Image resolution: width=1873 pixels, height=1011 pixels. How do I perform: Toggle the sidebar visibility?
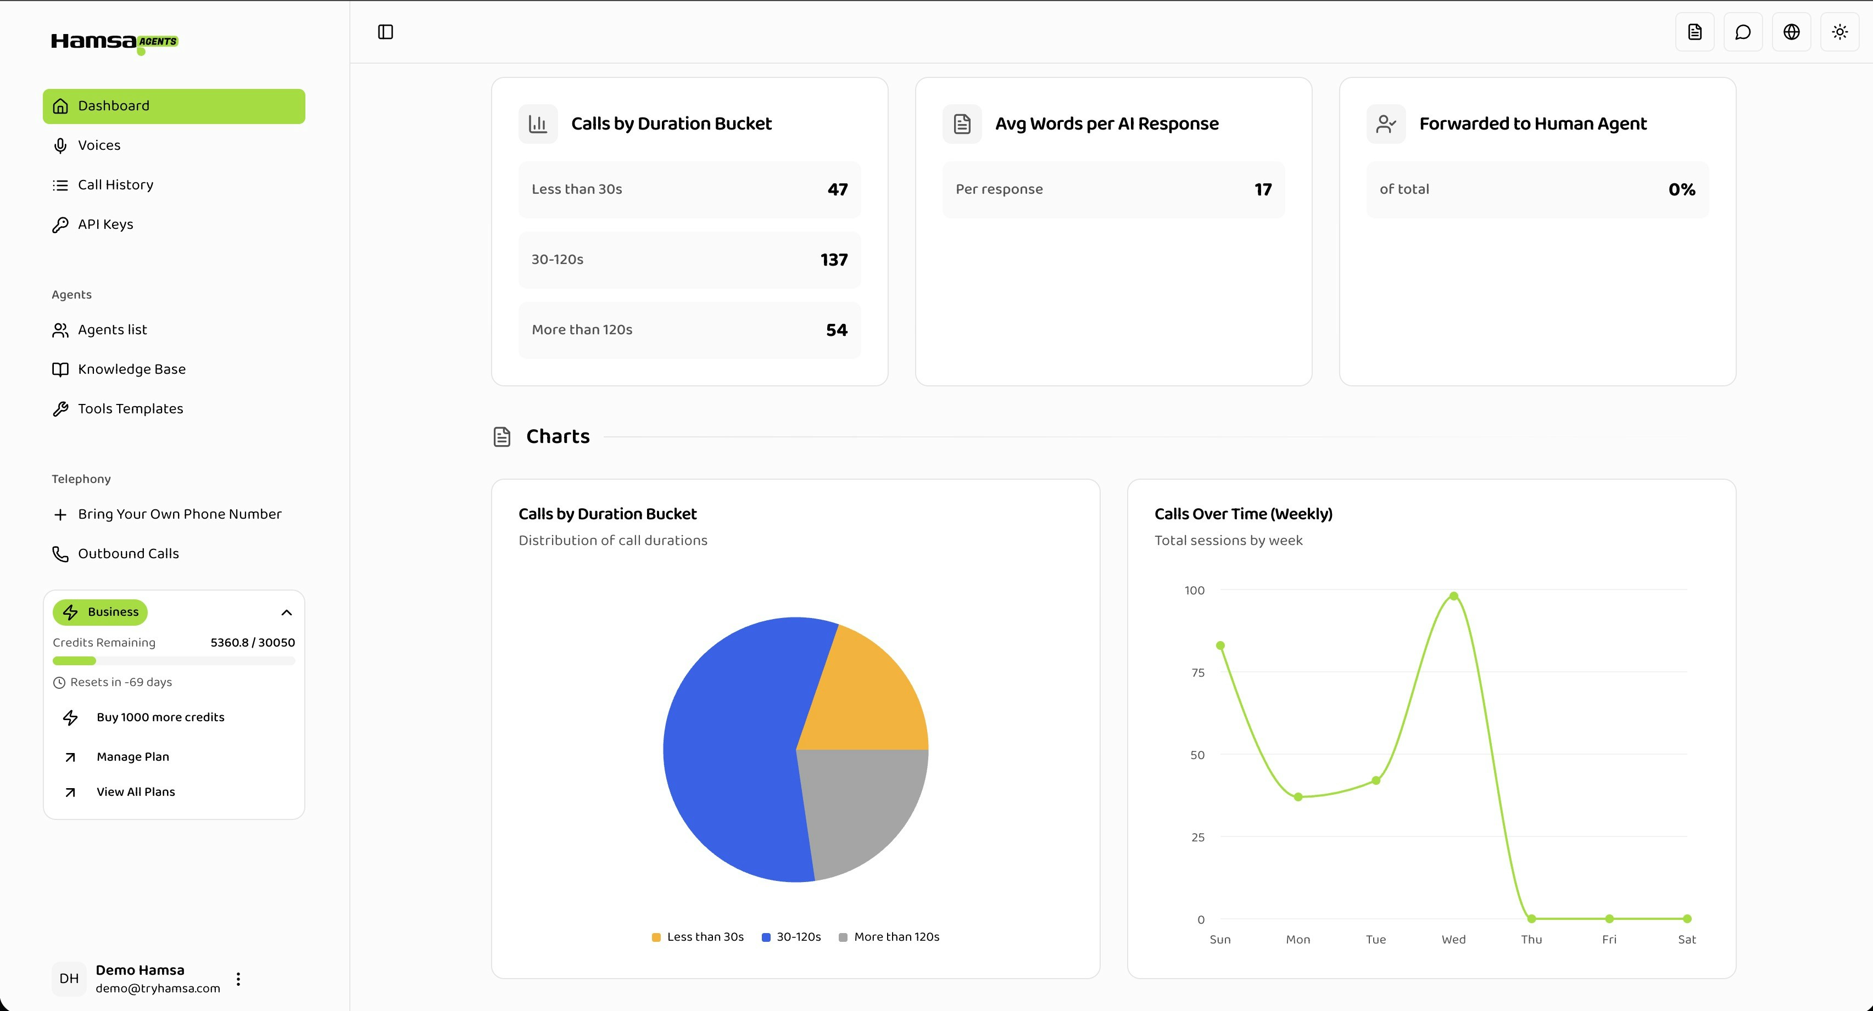pos(386,31)
